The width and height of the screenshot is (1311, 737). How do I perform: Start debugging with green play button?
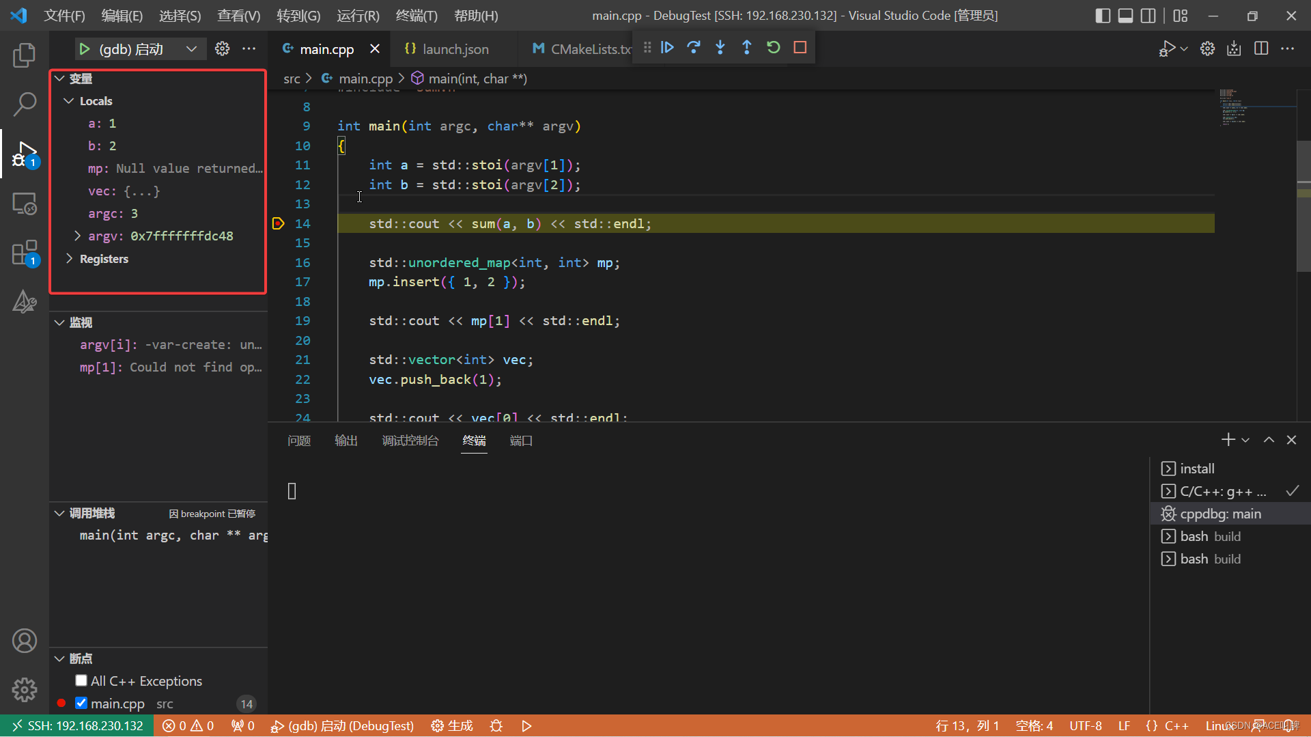click(x=85, y=49)
